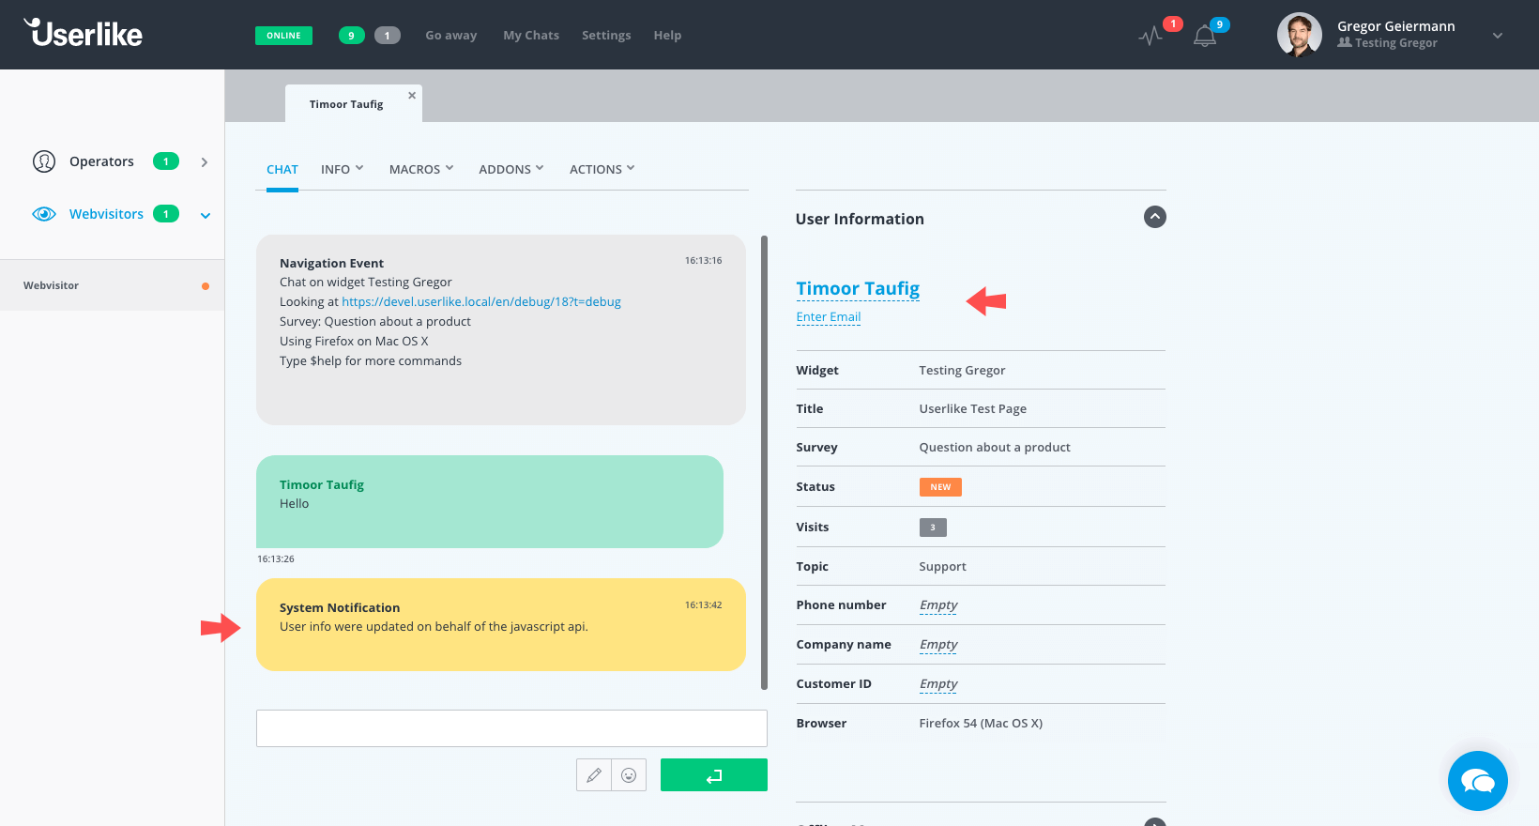Expand the Gregor Geiermann account menu

(1497, 36)
